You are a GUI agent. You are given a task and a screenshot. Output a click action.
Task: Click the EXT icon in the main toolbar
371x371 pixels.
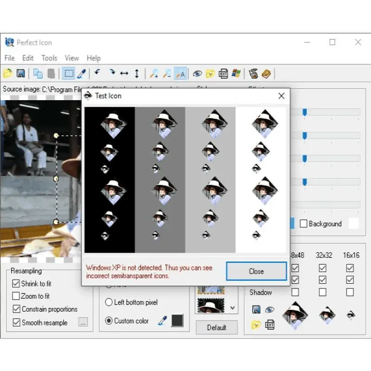(223, 74)
